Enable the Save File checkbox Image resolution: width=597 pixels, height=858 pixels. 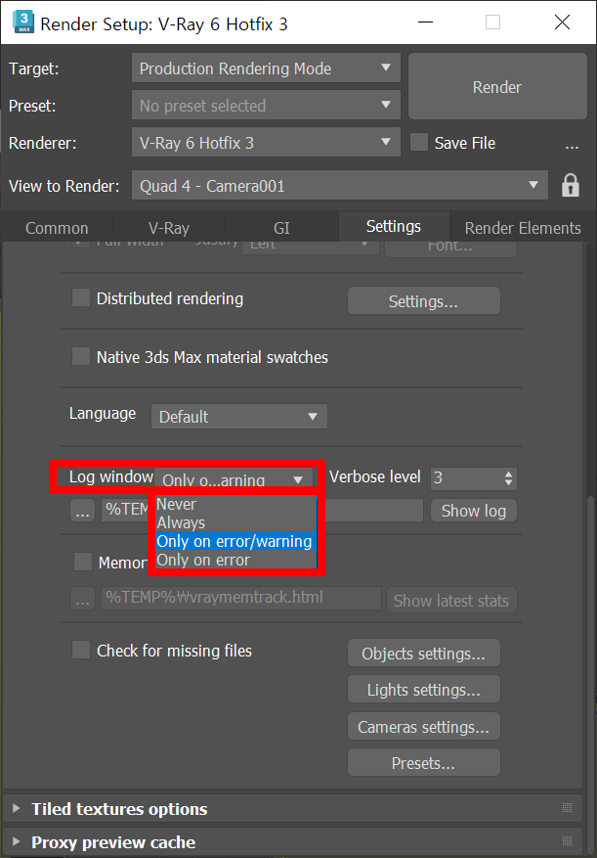419,143
